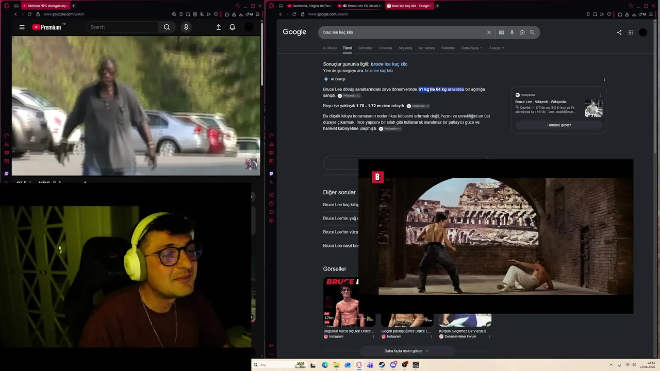Open a new tab in the YouTube window
Screen dimensions: 660x371
click(x=73, y=6)
